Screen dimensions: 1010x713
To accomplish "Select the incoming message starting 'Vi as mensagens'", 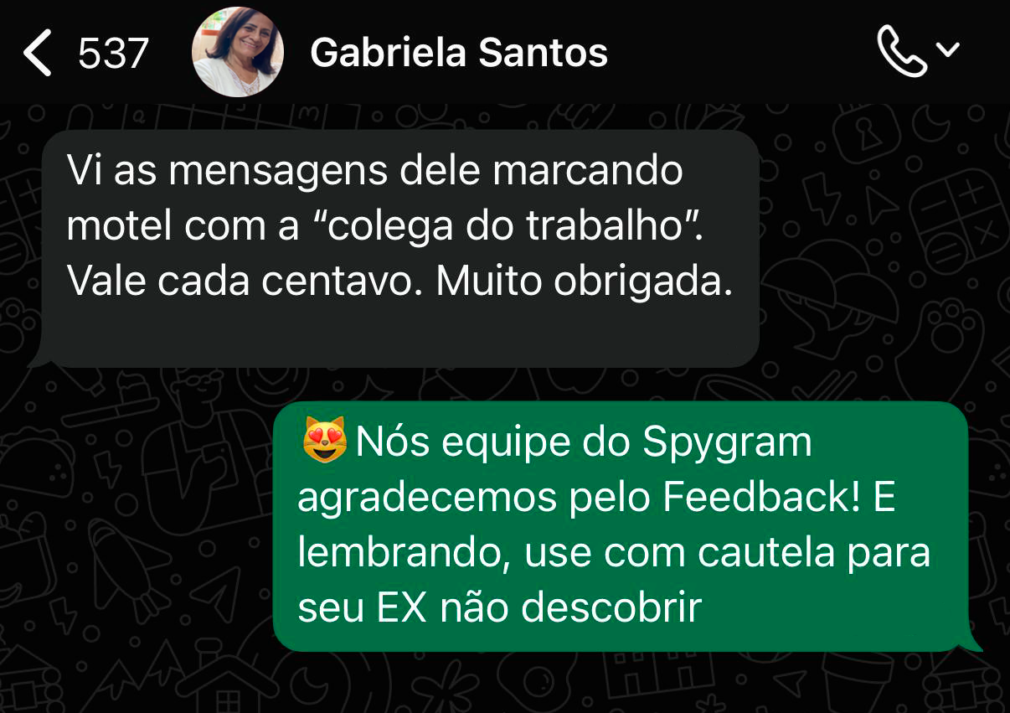I will coord(399,249).
